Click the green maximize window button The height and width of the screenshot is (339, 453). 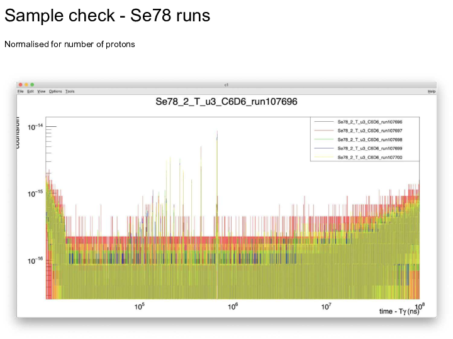tap(32, 85)
